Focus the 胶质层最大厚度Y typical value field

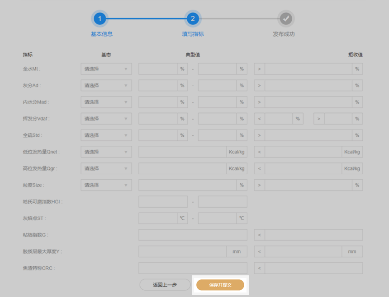(182, 251)
